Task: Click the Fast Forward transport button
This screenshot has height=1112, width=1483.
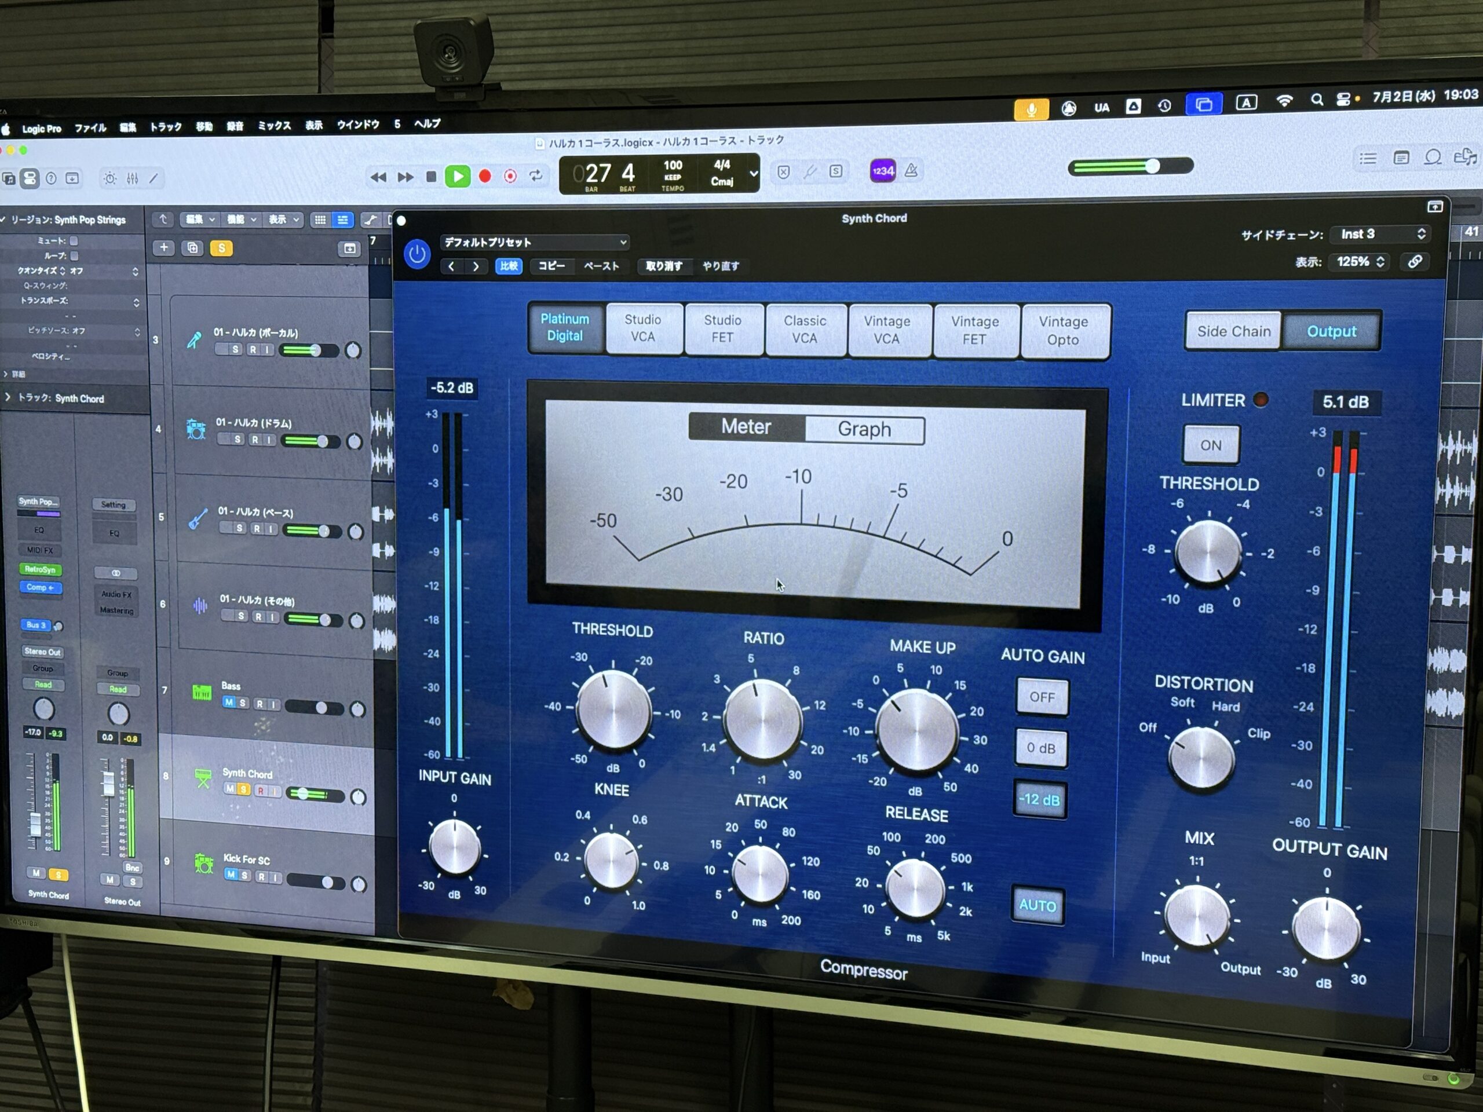Action: coord(405,177)
